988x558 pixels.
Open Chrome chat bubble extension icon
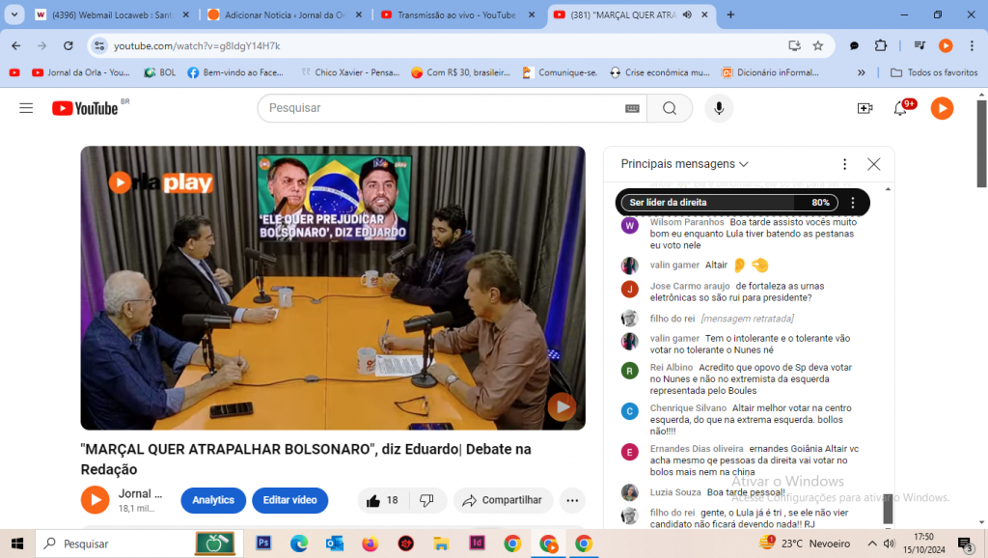pos(854,45)
